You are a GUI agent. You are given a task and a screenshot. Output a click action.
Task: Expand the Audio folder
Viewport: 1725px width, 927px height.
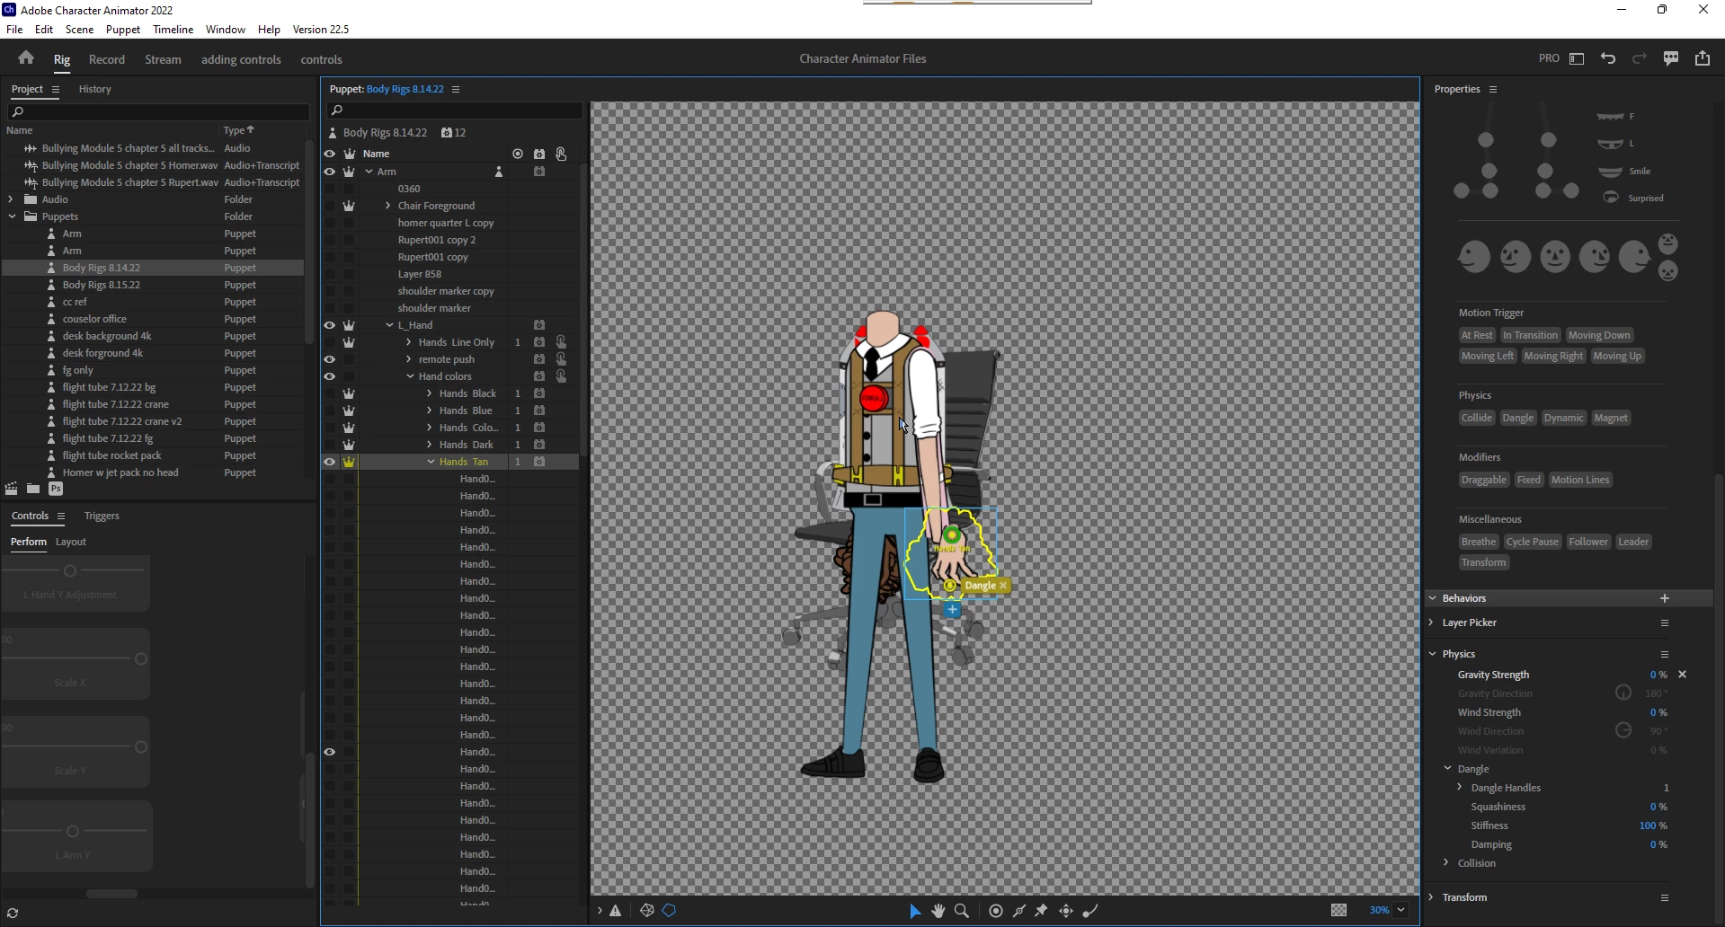tap(11, 199)
